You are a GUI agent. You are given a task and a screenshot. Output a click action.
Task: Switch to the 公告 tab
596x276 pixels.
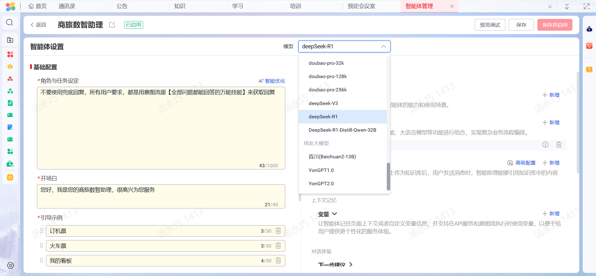click(122, 6)
